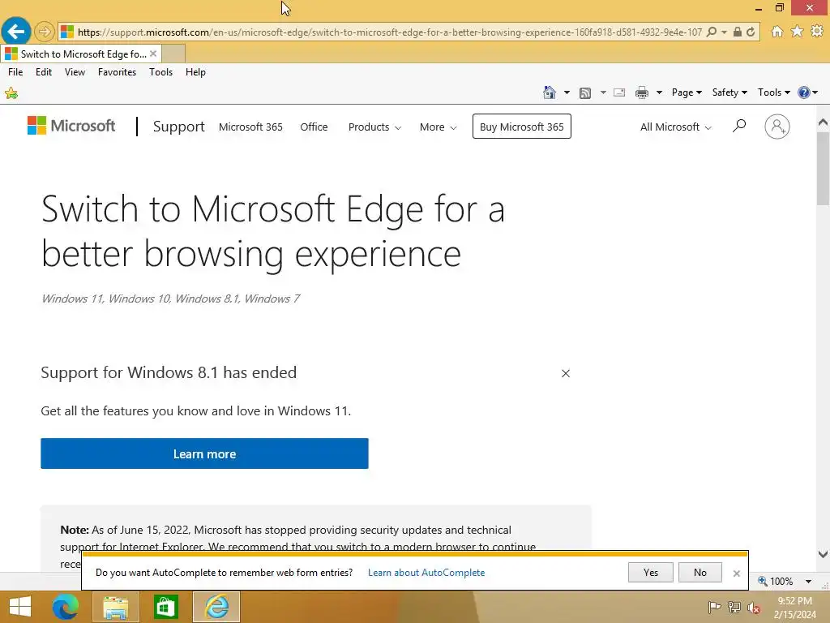830x623 pixels.
Task: Click the Internet Explorer taskbar icon
Action: coord(216,607)
